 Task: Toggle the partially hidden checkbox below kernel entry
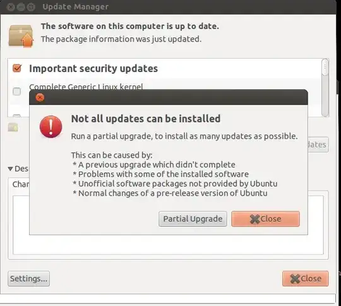coord(17,115)
